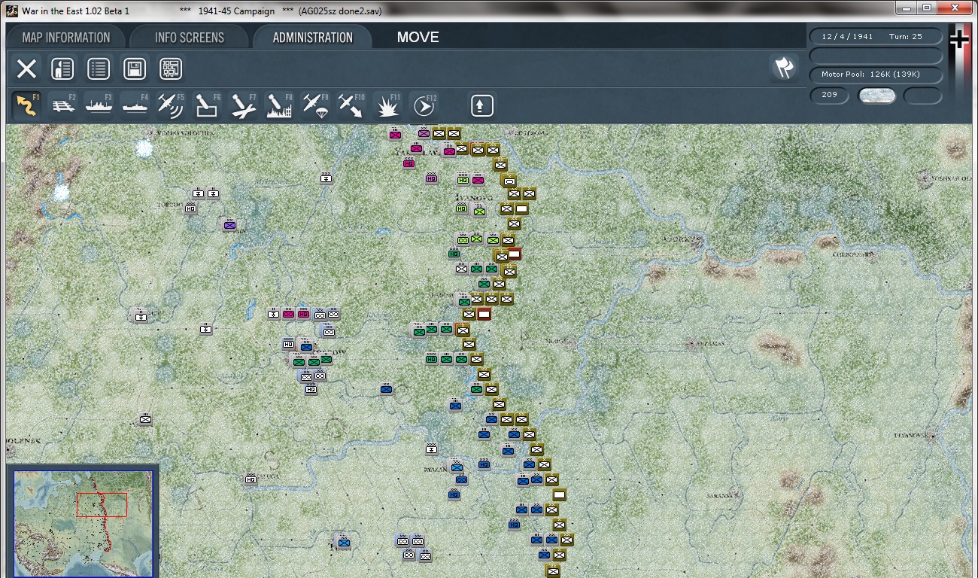Open the grid pattern hotkeys icon
The width and height of the screenshot is (978, 578).
pos(171,69)
